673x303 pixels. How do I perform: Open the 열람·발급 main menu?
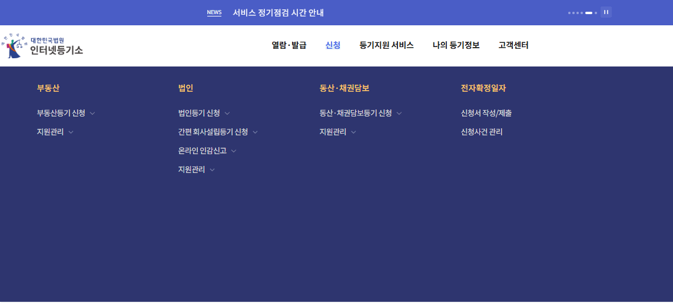289,45
